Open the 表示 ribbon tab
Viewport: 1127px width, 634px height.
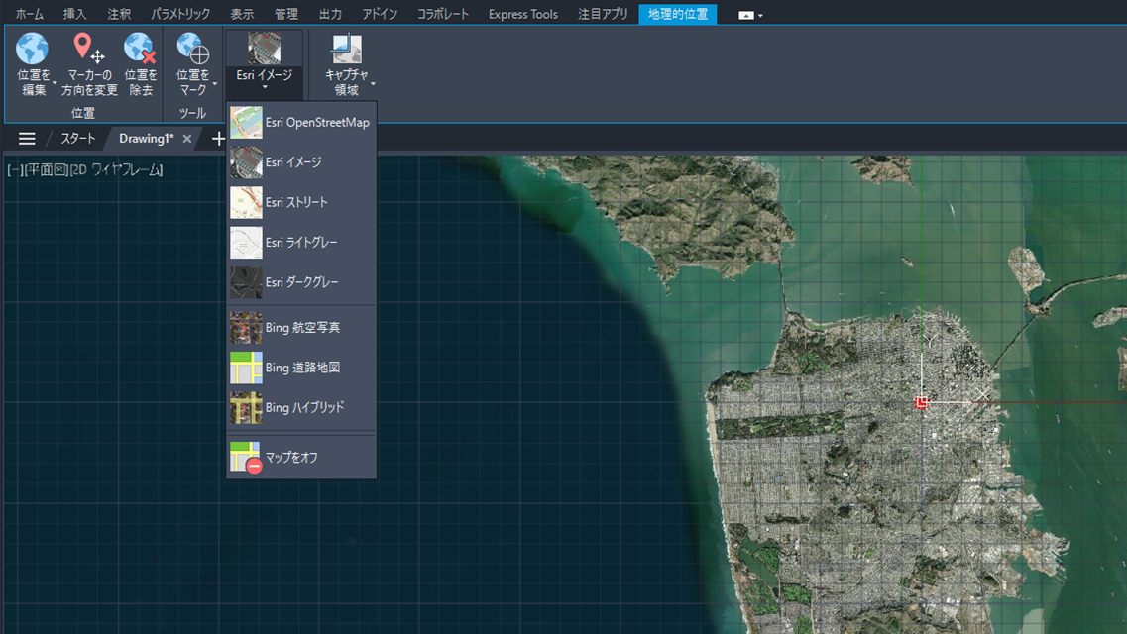[242, 14]
